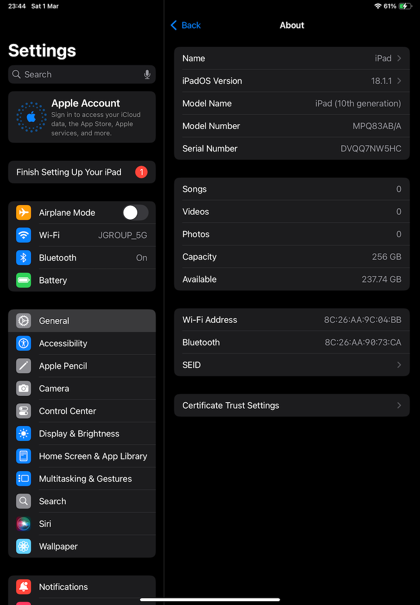Tap the Photos row label
Image resolution: width=420 pixels, height=605 pixels.
pos(196,234)
